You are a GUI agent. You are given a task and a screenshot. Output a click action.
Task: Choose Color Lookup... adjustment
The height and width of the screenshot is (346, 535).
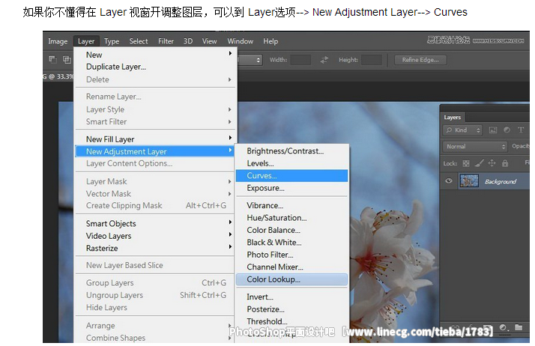pyautogui.click(x=291, y=279)
